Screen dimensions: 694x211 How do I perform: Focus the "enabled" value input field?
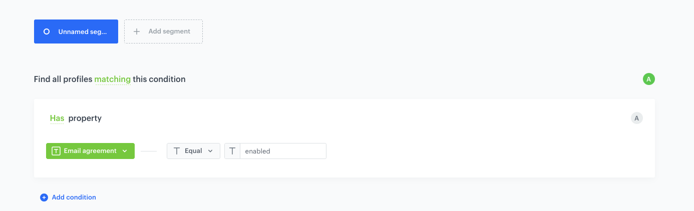tap(283, 151)
